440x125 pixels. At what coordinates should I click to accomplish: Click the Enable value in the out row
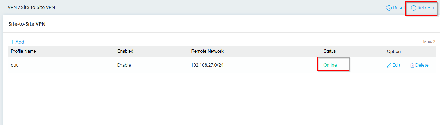tap(124, 65)
